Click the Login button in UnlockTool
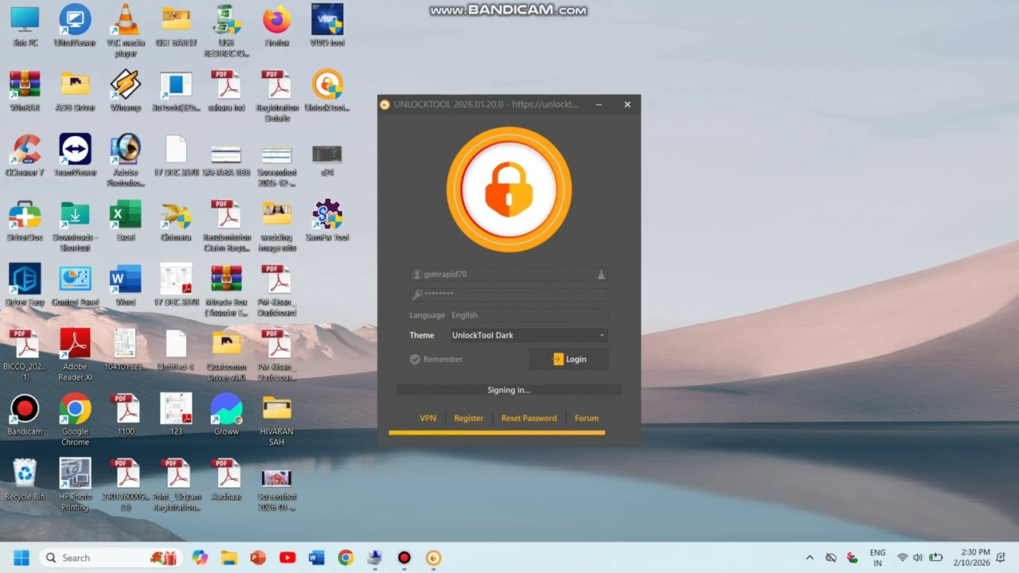 pos(568,359)
